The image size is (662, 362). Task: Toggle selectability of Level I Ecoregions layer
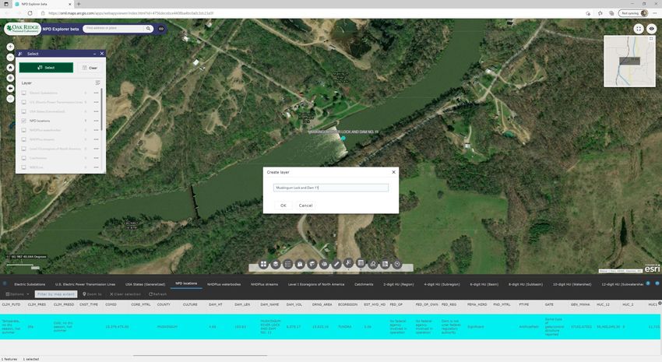(24, 149)
